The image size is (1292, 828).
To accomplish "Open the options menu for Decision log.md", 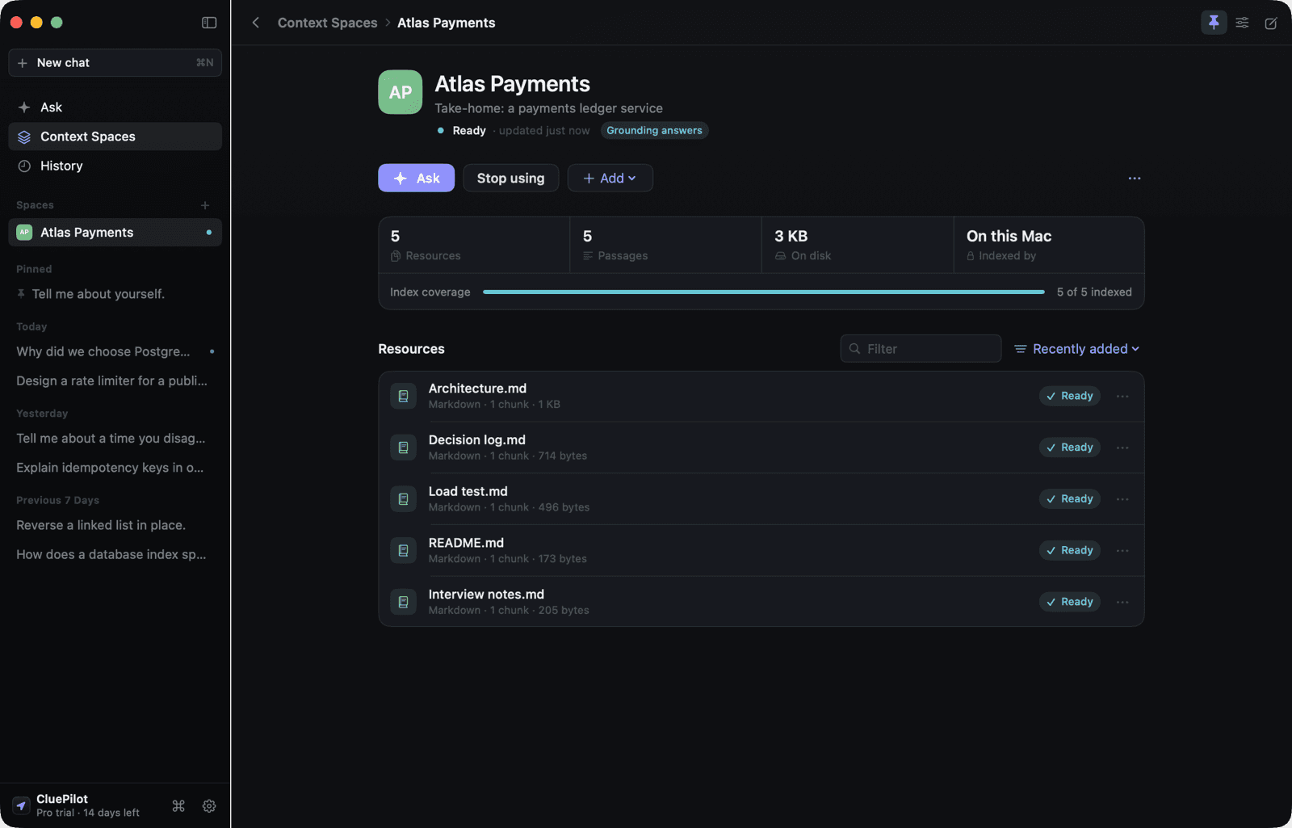I will pos(1122,448).
